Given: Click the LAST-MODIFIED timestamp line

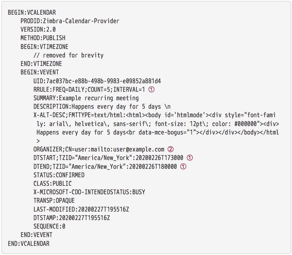Looking at the screenshot, I should tap(81, 209).
